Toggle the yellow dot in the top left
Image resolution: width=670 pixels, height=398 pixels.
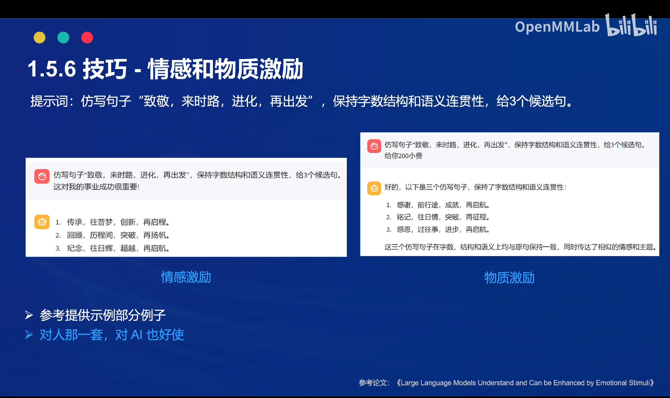coord(39,37)
